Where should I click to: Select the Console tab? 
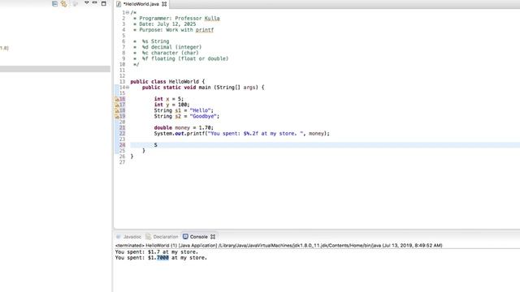[198, 237]
